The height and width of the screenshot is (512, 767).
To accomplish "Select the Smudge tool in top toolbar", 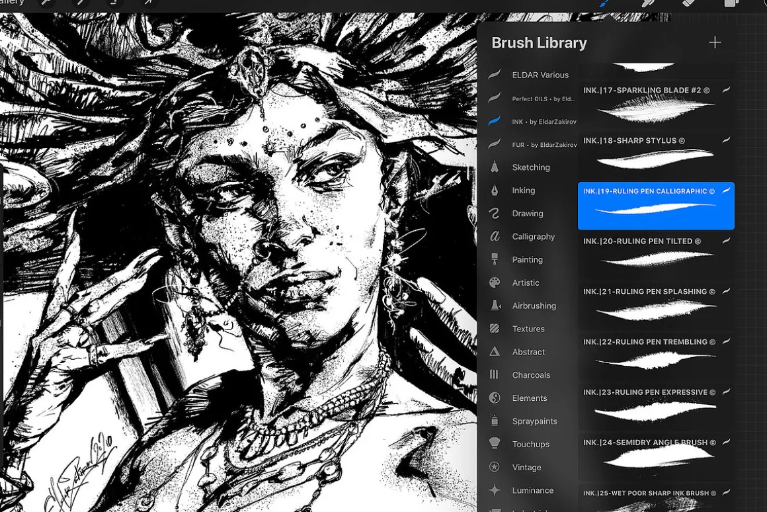I will pyautogui.click(x=649, y=3).
